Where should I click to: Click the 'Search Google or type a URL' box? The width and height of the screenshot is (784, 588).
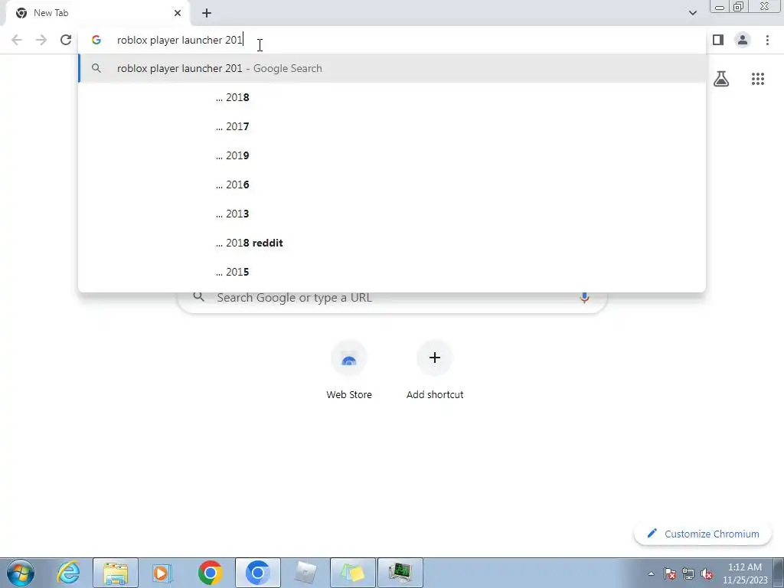click(x=392, y=299)
